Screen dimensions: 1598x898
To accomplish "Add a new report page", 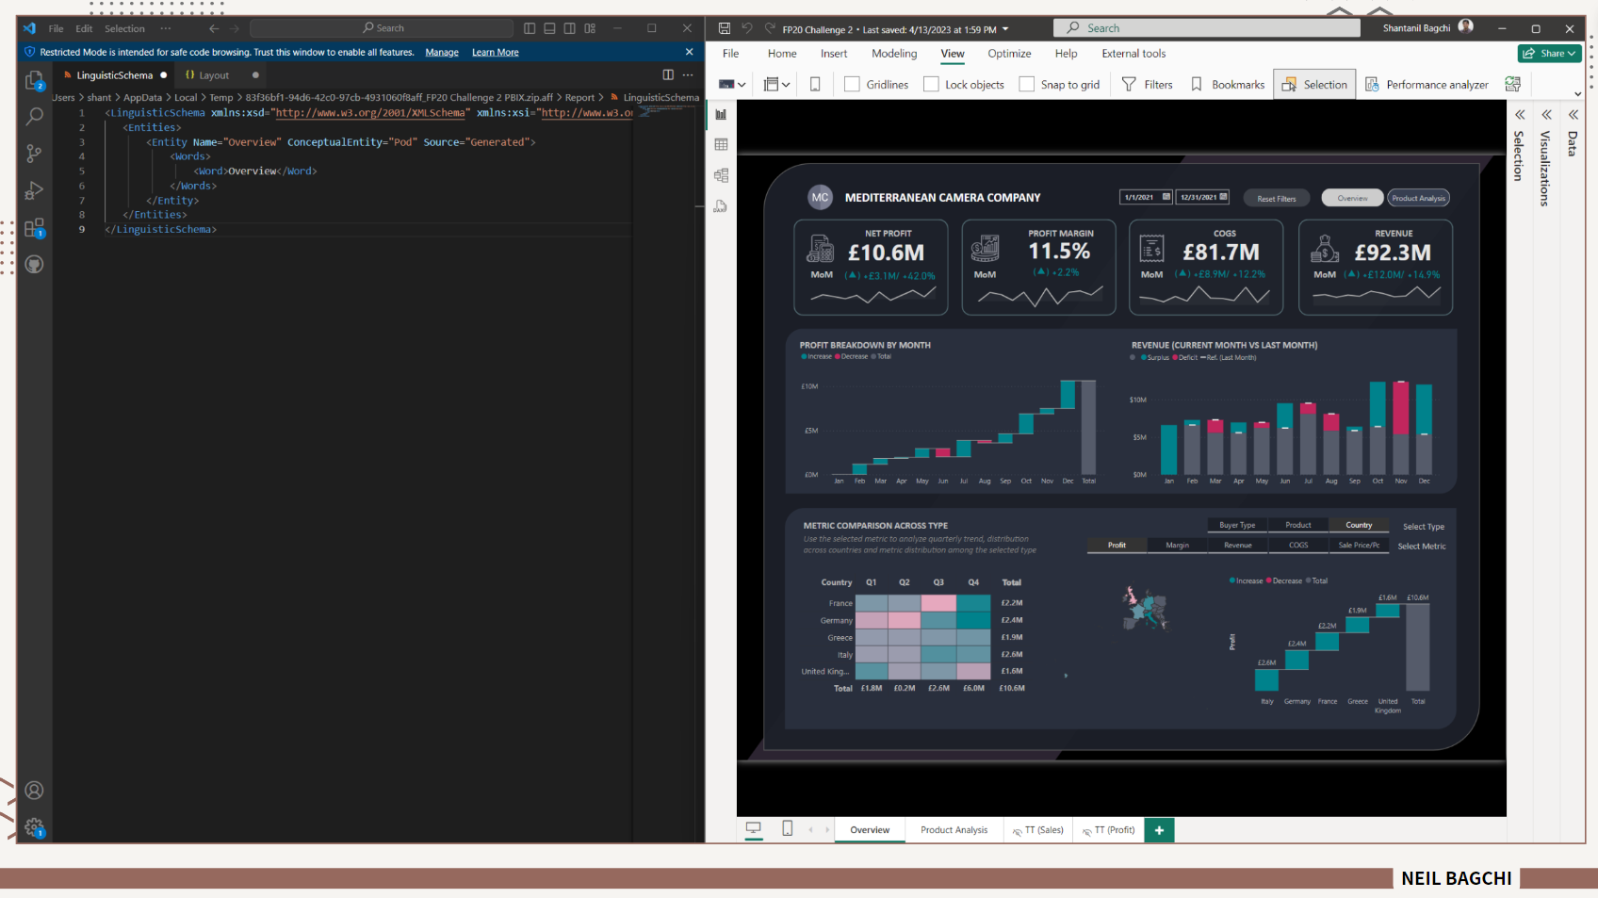I will tap(1159, 830).
